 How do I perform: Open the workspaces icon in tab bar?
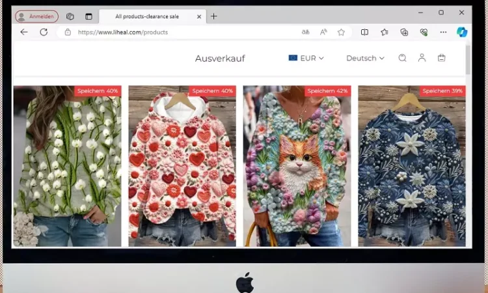tap(70, 16)
